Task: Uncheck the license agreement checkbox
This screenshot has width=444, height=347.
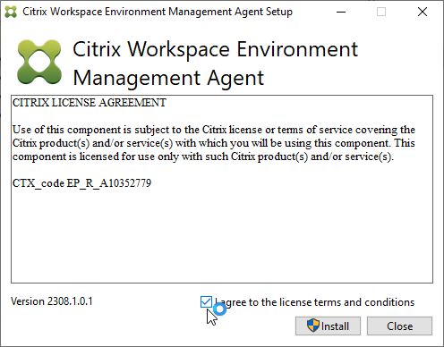Action: (206, 302)
